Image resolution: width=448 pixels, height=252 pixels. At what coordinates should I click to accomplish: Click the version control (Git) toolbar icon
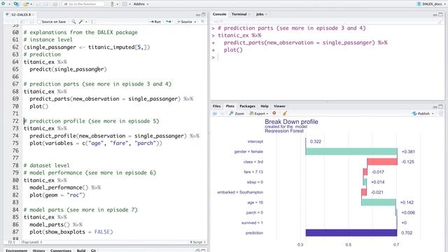(x=112, y=4)
